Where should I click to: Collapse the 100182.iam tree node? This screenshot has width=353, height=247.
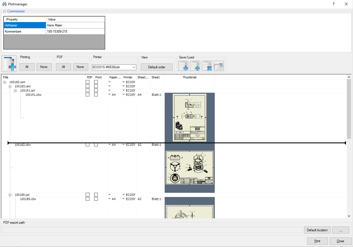(5, 82)
